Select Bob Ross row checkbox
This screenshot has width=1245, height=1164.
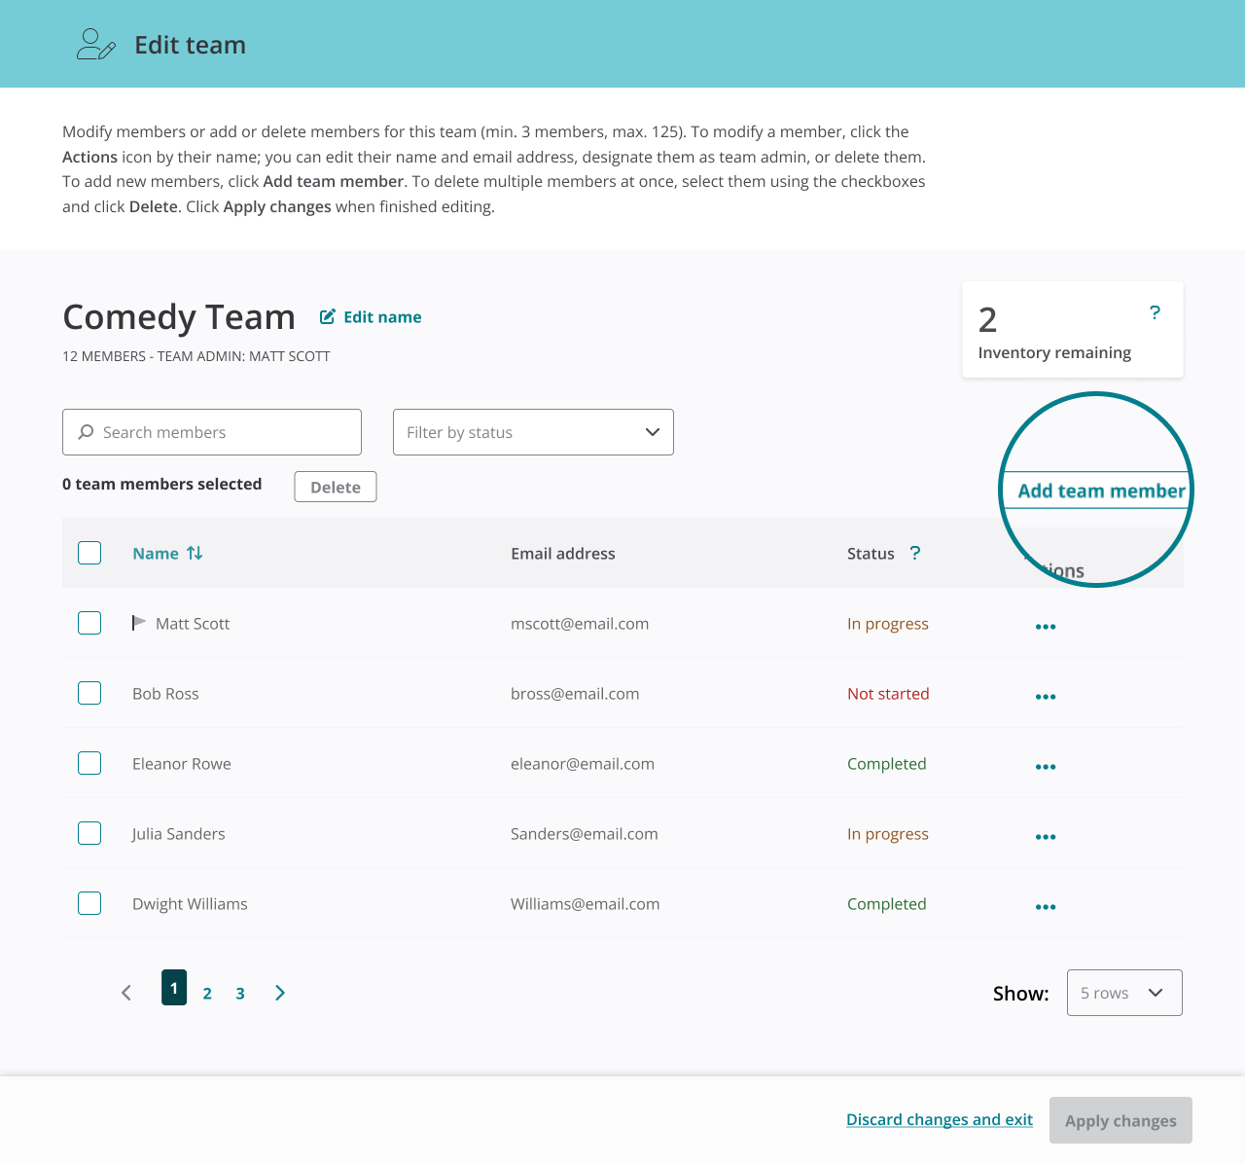(x=89, y=693)
